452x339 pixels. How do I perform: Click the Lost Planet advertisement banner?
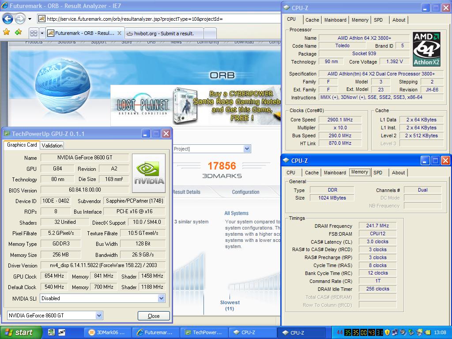196,105
